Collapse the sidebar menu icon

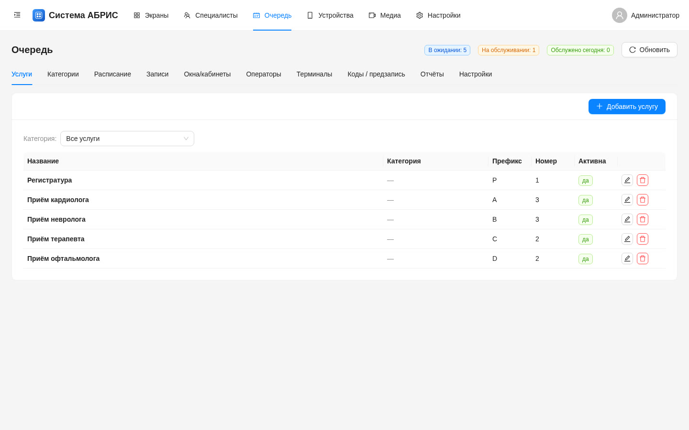coord(17,15)
